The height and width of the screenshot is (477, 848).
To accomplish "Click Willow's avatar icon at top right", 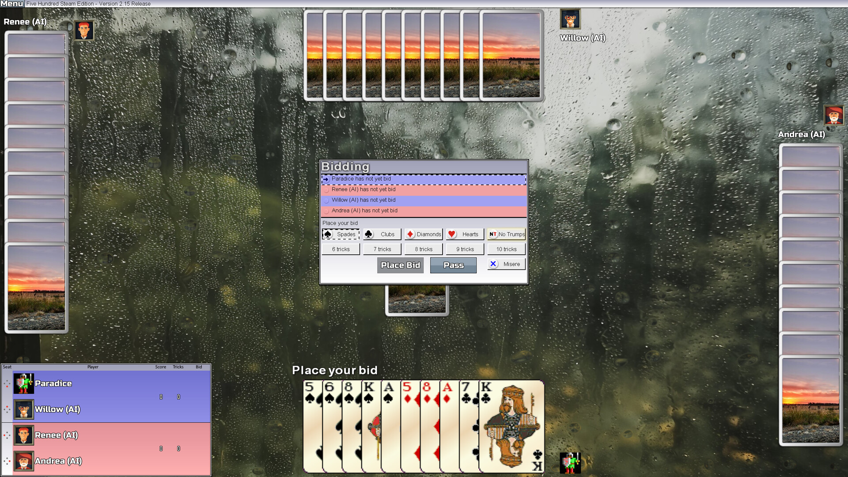I will tap(570, 19).
